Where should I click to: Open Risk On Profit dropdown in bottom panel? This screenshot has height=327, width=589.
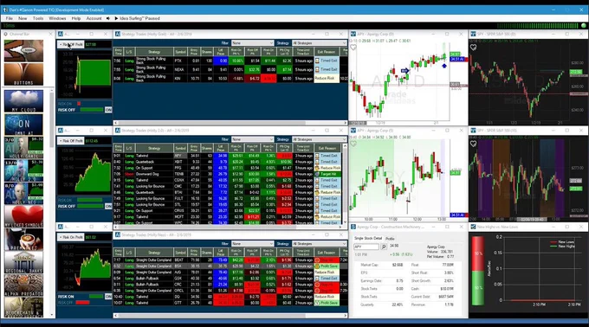(x=71, y=237)
